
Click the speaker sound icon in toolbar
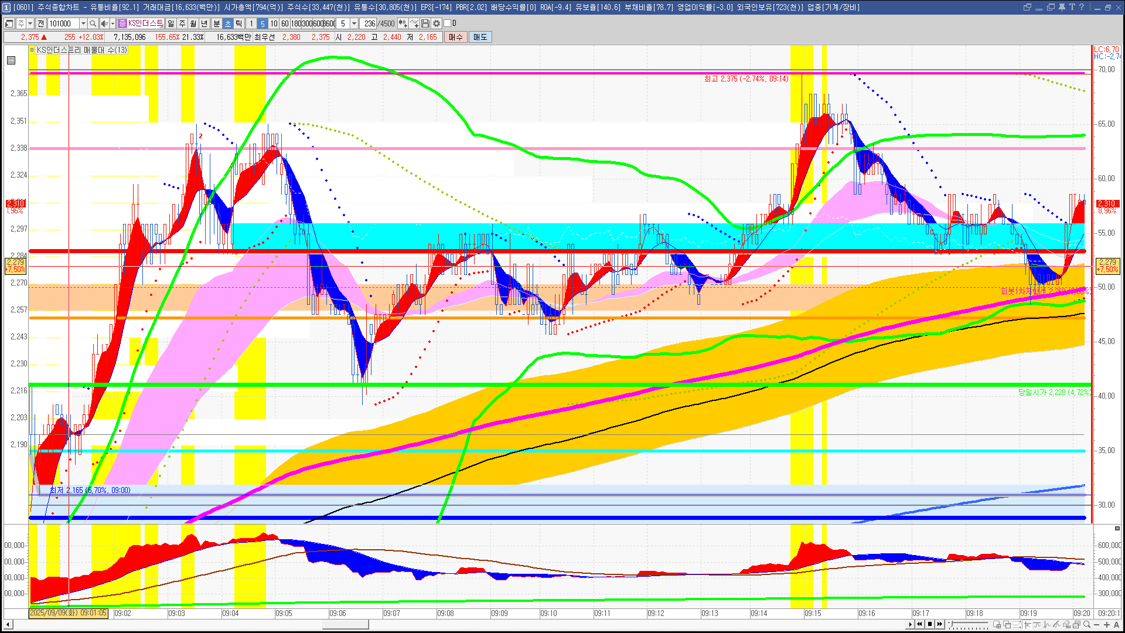[104, 23]
